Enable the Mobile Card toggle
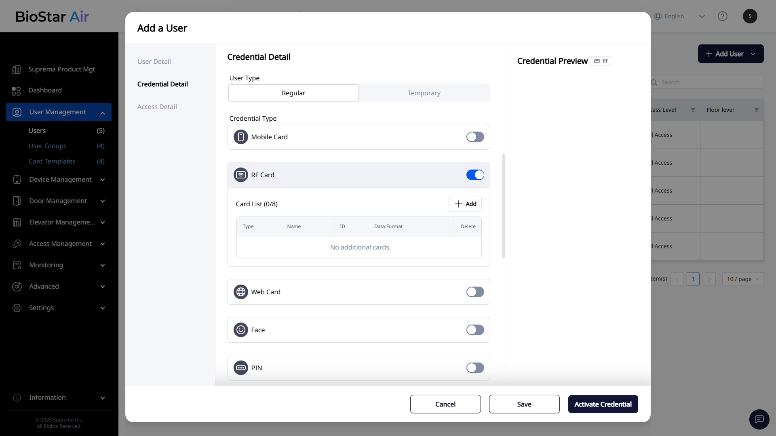 click(x=475, y=137)
